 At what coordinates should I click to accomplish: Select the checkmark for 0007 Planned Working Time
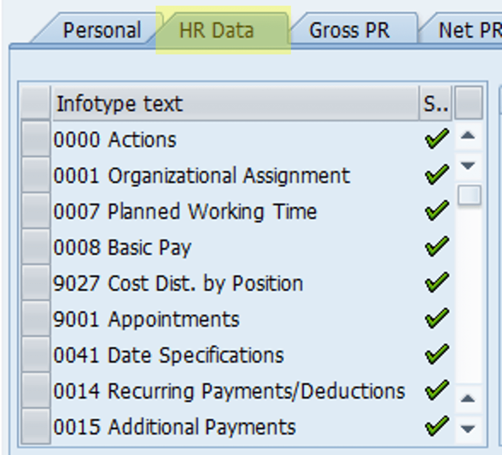(x=436, y=210)
